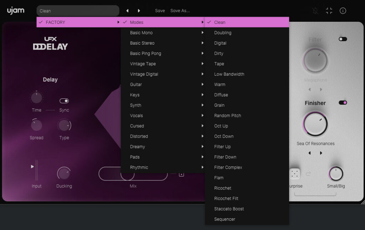Toggle the Filter on/off switch

(343, 39)
